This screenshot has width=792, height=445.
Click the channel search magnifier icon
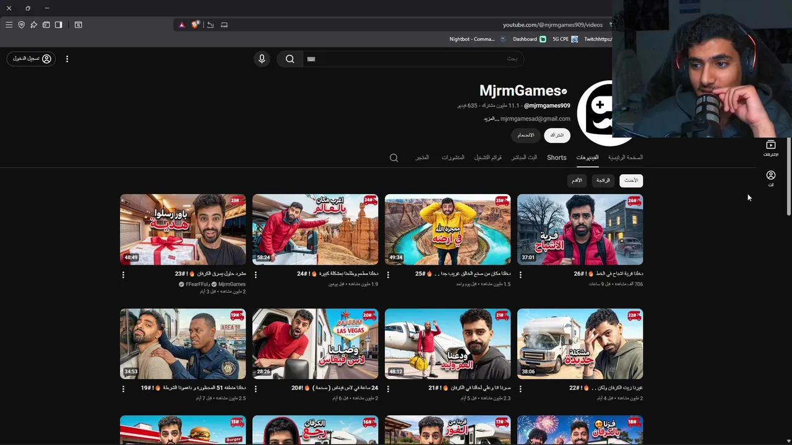394,158
